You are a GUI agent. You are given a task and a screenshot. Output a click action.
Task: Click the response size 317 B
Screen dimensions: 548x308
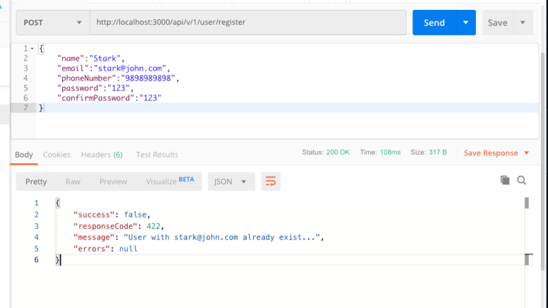(438, 153)
